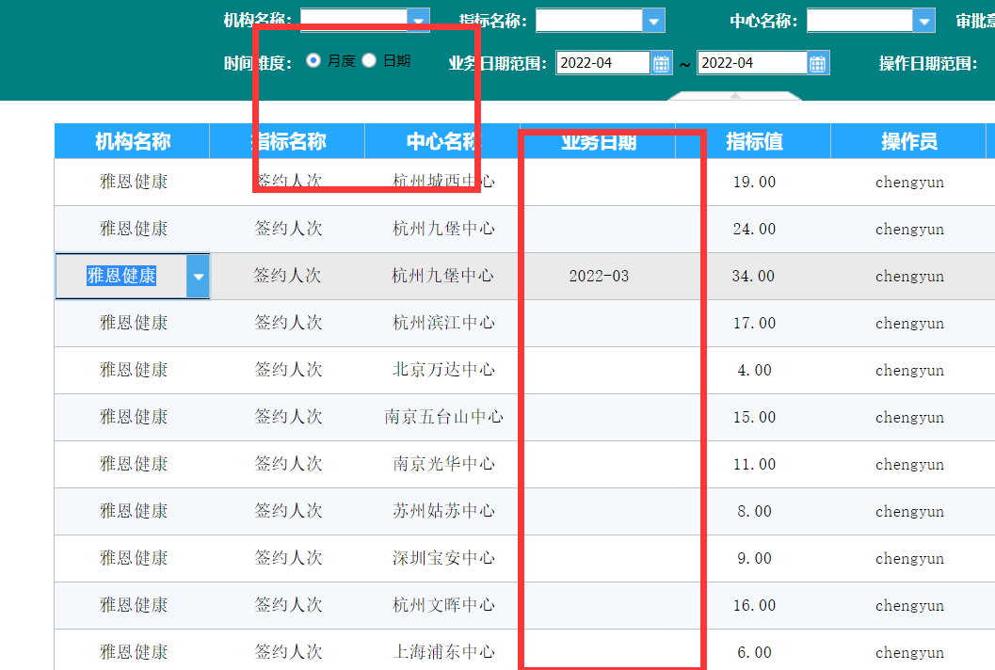Viewport: 995px width, 670px height.
Task: Select 杭州九堡中心 in the 34.00 row
Action: coord(443,276)
